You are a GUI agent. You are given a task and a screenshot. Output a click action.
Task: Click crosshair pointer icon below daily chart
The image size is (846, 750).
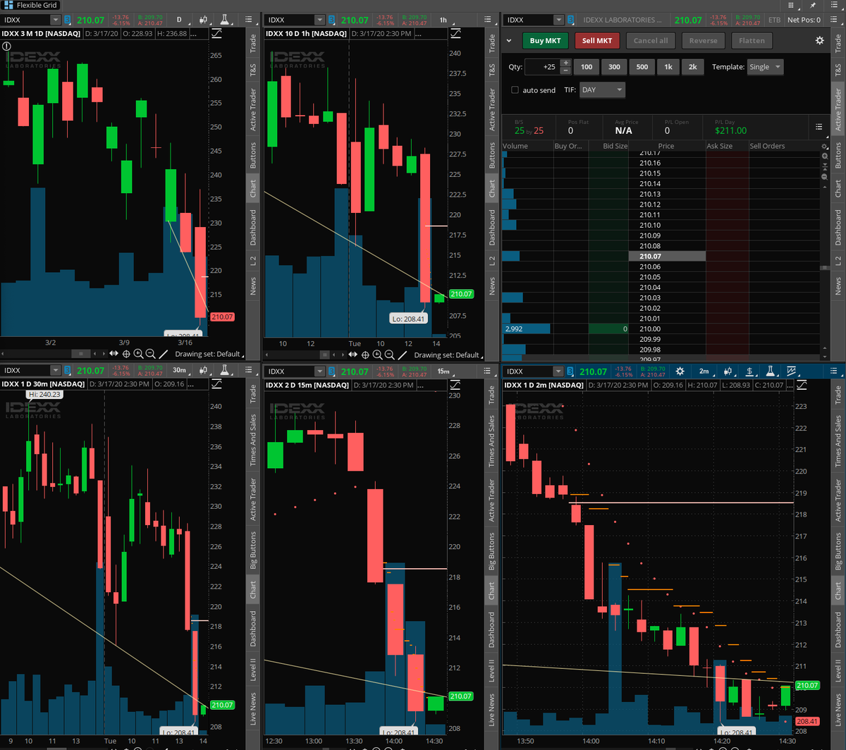pos(126,354)
